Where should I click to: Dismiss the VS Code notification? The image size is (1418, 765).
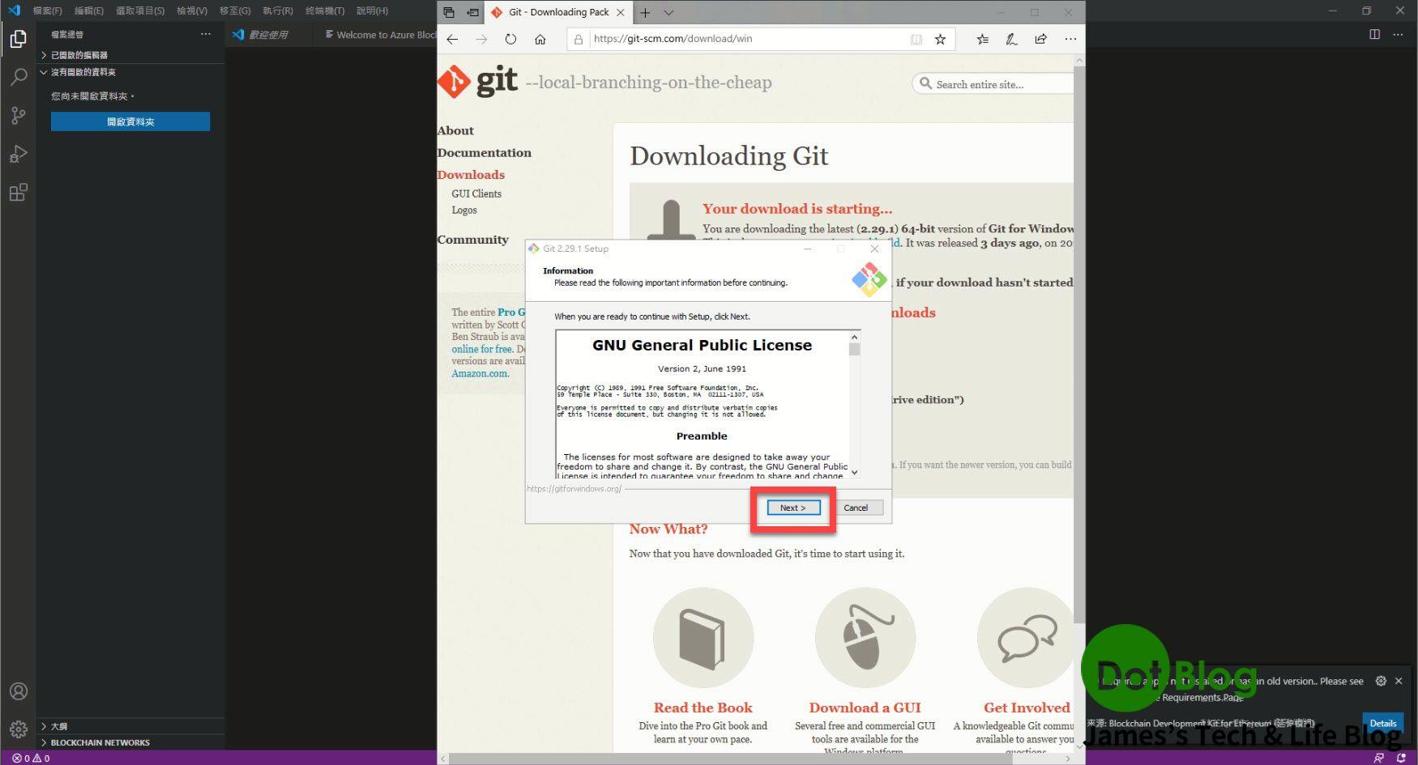pyautogui.click(x=1399, y=681)
